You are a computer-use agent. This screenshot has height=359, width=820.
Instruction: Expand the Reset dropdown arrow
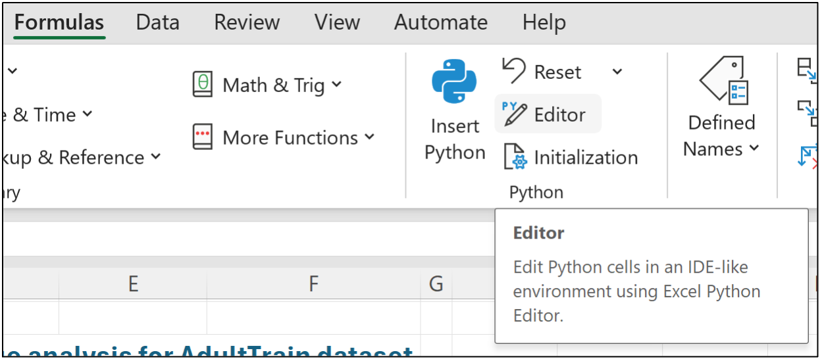(x=617, y=71)
